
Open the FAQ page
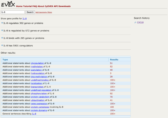click(35, 6)
